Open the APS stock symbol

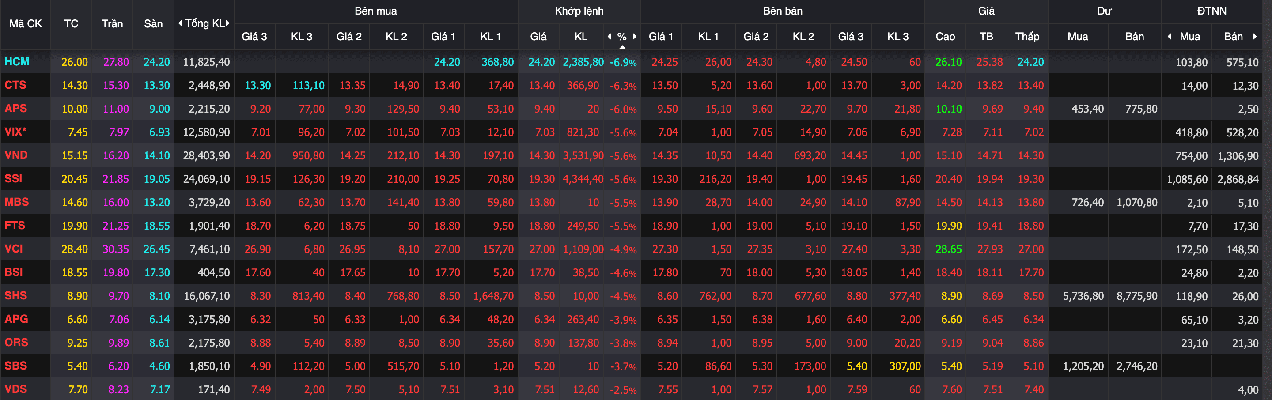[16, 108]
